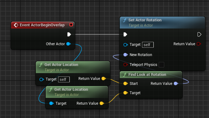Click the lower Get Actor Location connected Target pin
The width and height of the screenshot is (209, 118).
coord(52,103)
